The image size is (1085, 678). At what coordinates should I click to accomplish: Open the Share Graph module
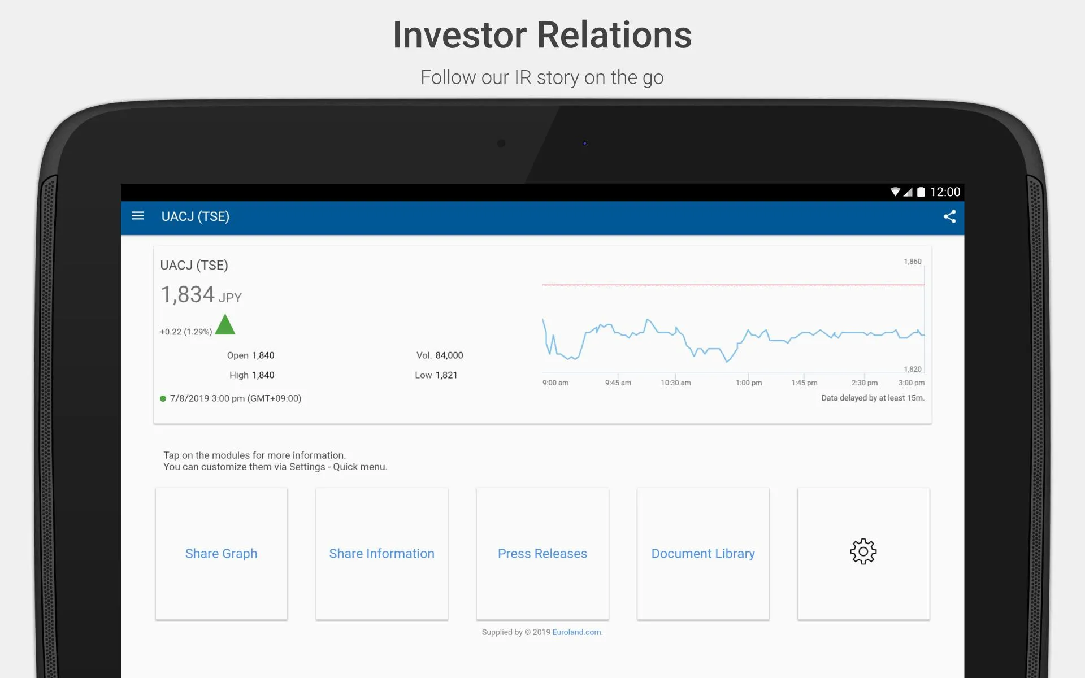pos(221,552)
